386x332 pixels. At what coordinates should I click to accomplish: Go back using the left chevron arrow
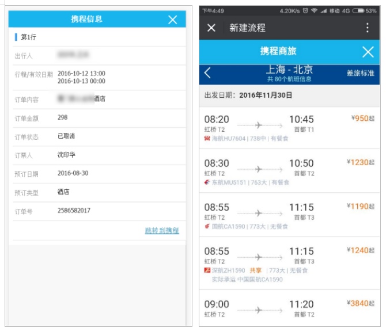tap(207, 73)
